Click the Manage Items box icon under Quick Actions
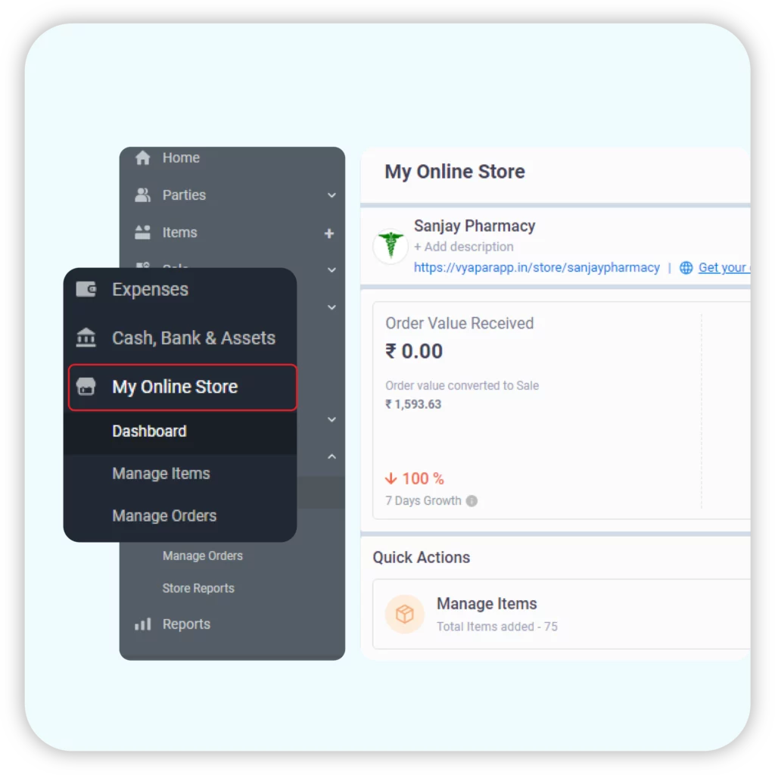This screenshot has width=775, height=775. pyautogui.click(x=405, y=615)
